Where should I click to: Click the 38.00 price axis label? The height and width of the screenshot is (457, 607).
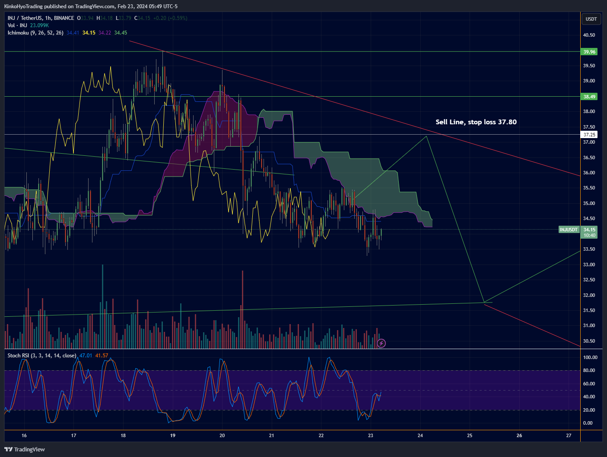[x=589, y=112]
